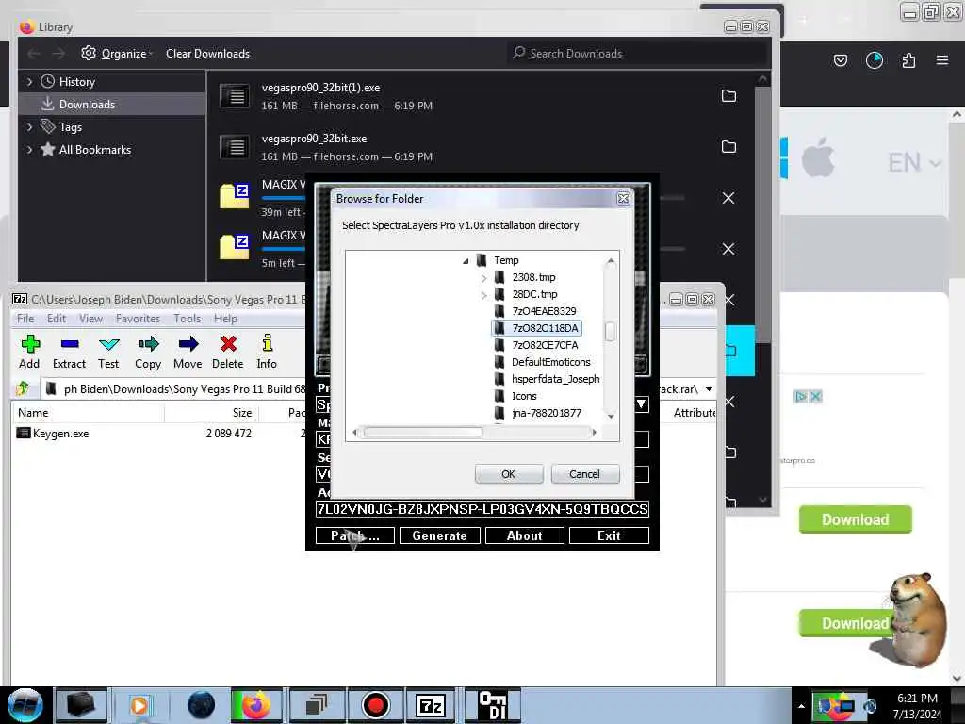Open Firefox extensions puzzle icon
Viewport: 965px width, 724px height.
[908, 60]
